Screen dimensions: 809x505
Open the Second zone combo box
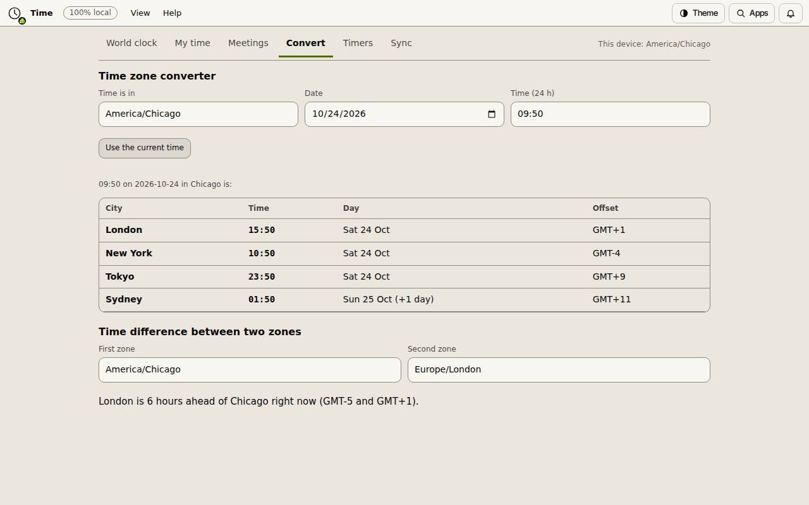[x=559, y=370]
